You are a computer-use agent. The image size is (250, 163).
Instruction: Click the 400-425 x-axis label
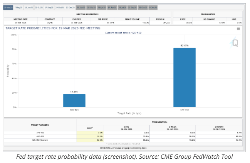point(74,110)
